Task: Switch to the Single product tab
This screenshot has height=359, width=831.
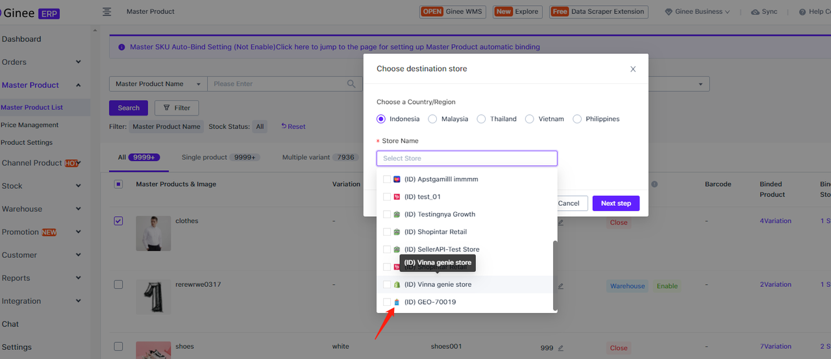Action: coord(221,157)
